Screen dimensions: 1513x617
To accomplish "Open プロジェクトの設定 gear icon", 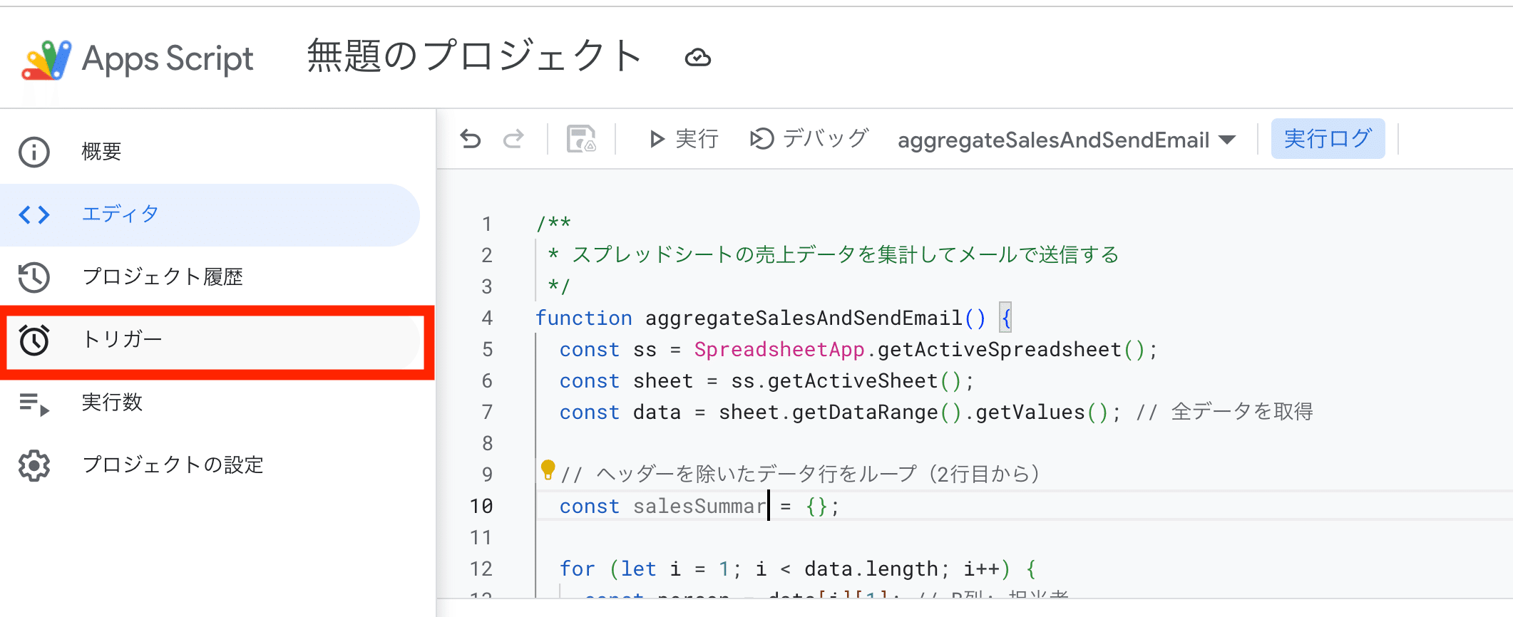I will (34, 466).
